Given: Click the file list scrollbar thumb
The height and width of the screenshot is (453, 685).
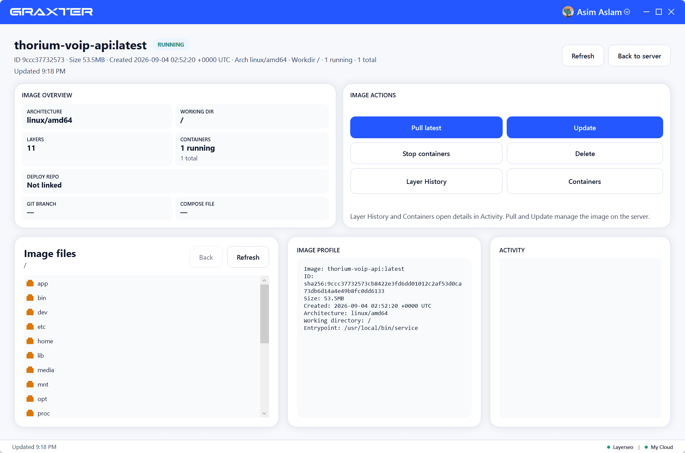Looking at the screenshot, I should coord(264,314).
